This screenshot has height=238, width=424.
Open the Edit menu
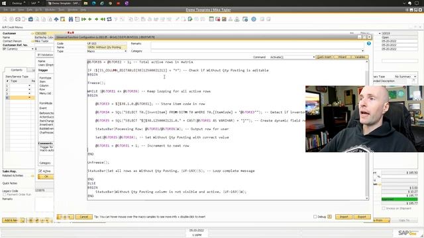click(13, 10)
